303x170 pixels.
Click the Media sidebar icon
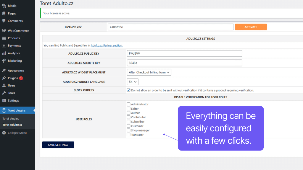click(x=4, y=6)
